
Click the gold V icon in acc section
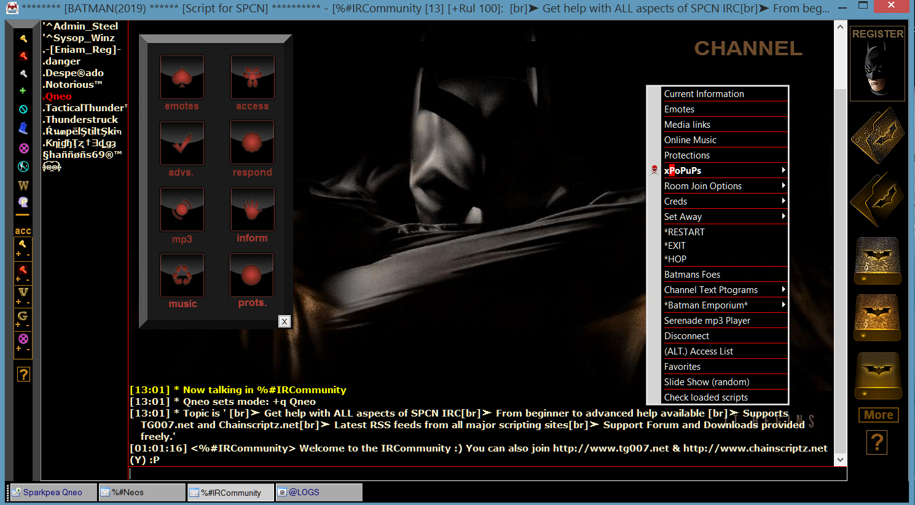click(23, 292)
